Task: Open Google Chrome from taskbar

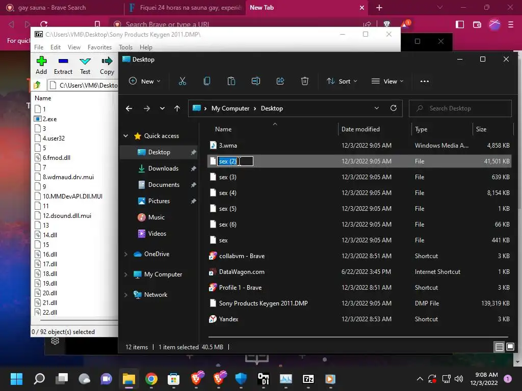Action: [x=151, y=379]
